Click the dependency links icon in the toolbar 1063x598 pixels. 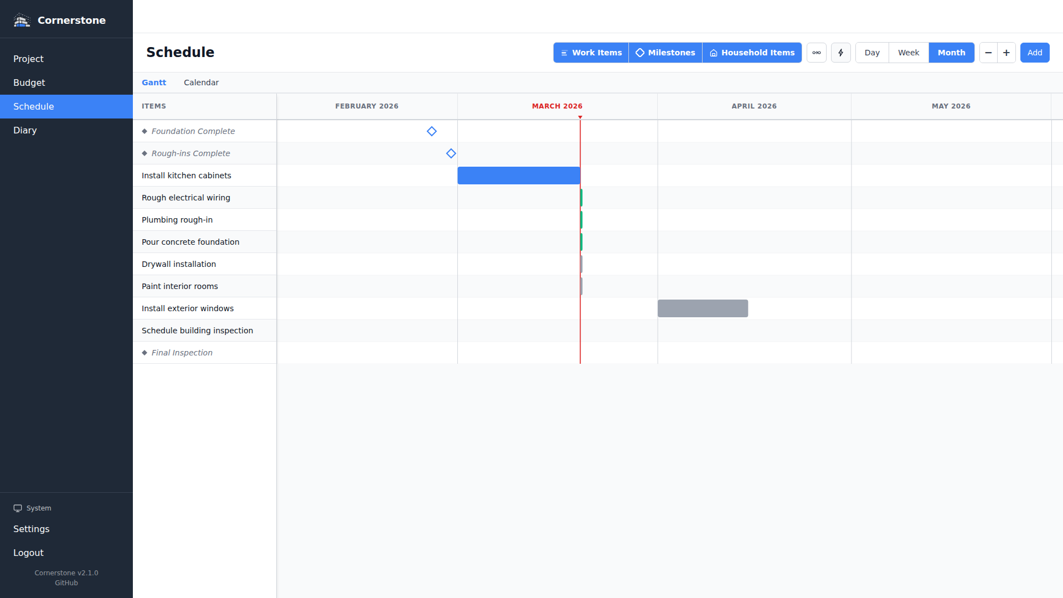[x=816, y=53]
